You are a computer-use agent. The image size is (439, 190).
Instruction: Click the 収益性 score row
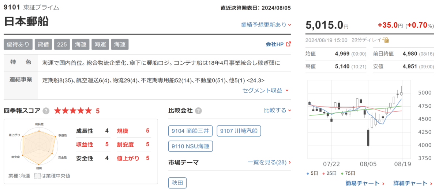pos(93,145)
